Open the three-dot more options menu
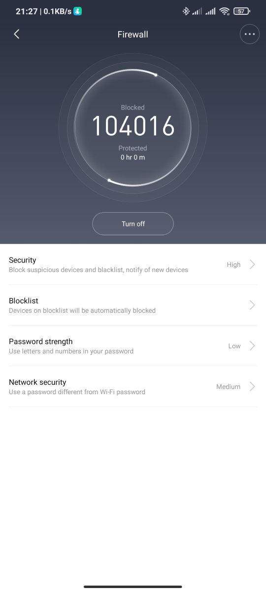266x592 pixels. (x=250, y=34)
